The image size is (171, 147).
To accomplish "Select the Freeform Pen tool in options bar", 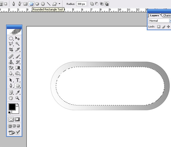I will coord(20,4).
